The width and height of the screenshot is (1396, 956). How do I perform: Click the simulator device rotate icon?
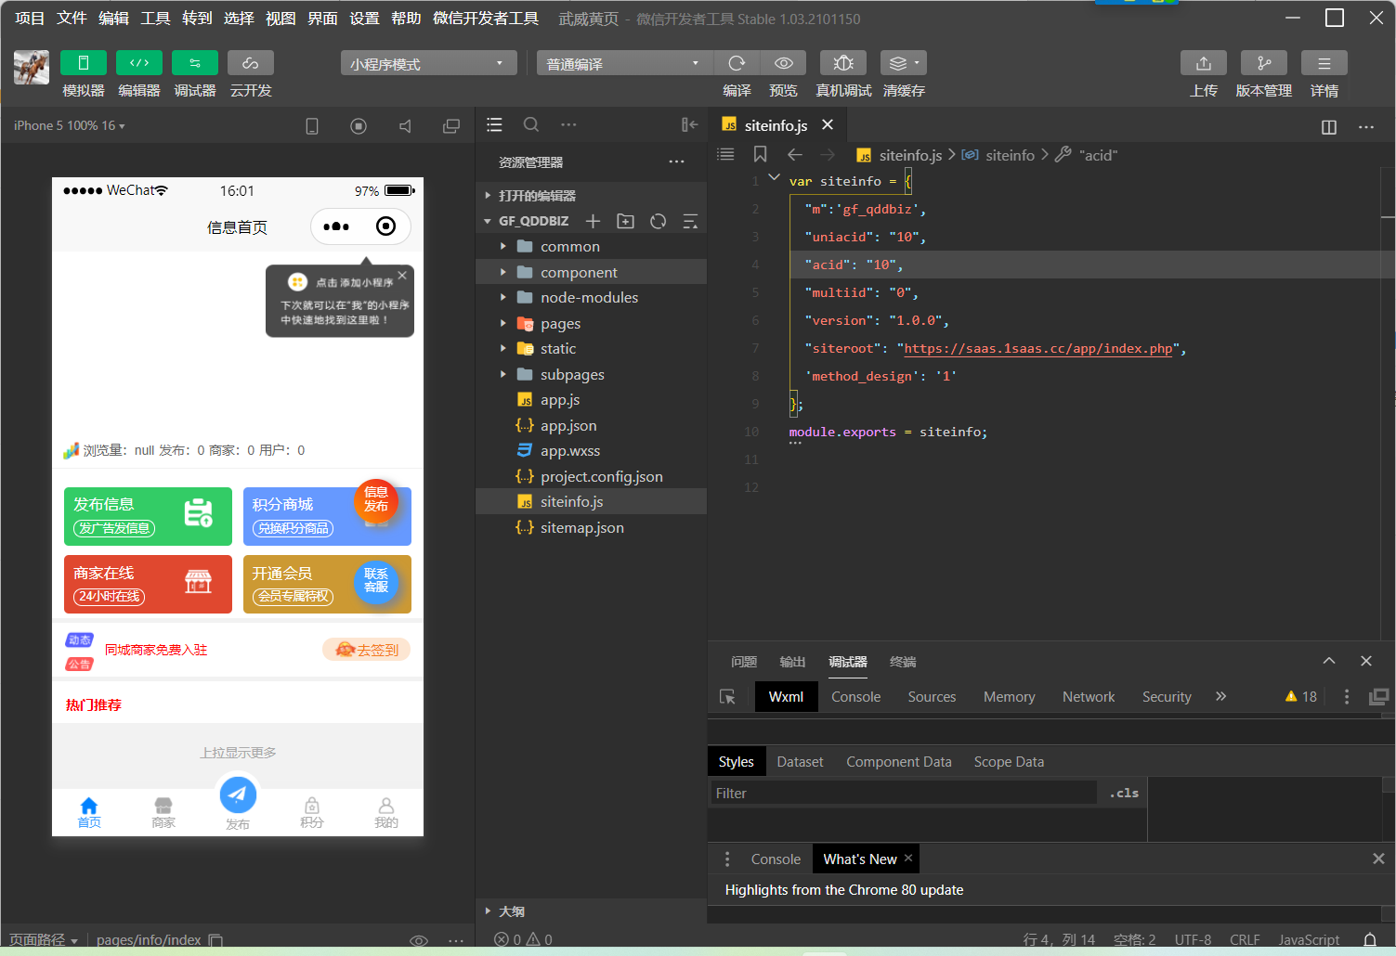pos(312,126)
